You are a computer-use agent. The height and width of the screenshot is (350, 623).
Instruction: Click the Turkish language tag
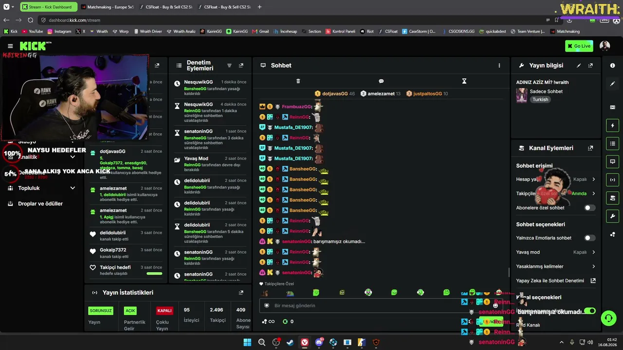(540, 100)
